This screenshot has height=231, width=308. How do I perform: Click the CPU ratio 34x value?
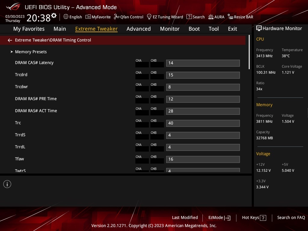pos(259,89)
